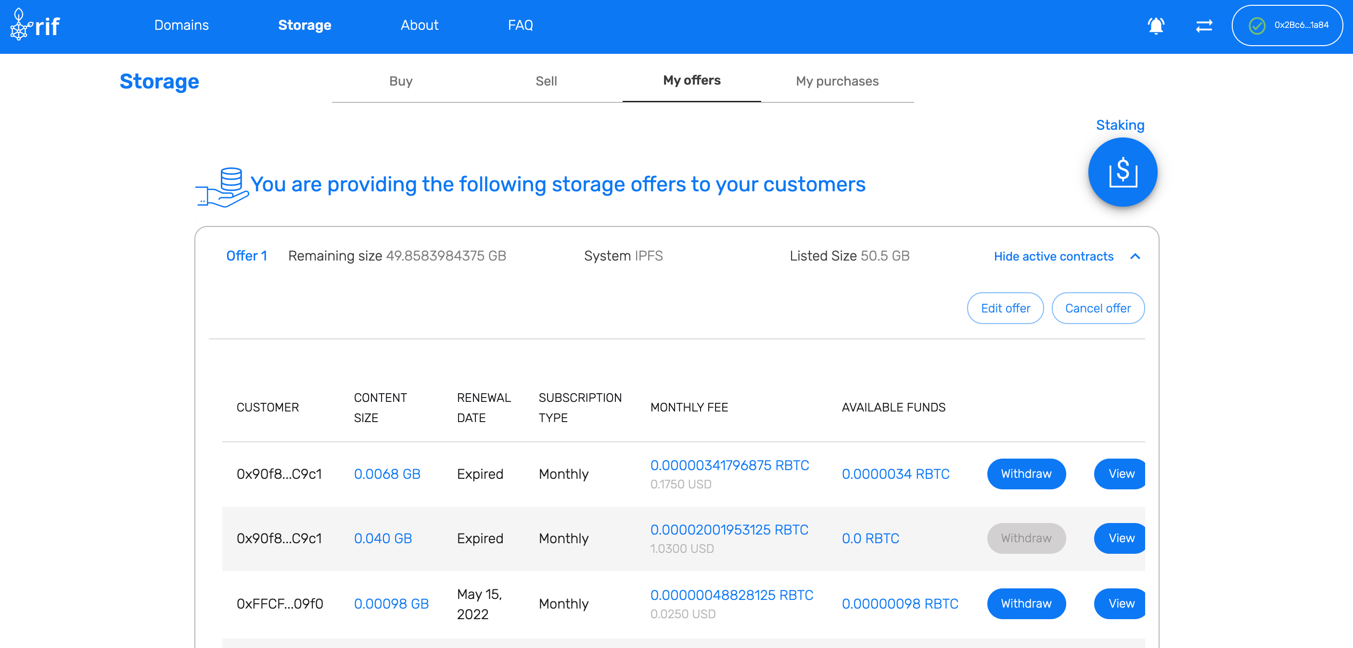Withdraw funds for 0x90f8...C9c1 first row

coord(1026,473)
